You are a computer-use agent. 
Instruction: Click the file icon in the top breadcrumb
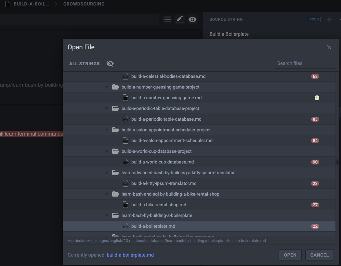click(7, 4)
